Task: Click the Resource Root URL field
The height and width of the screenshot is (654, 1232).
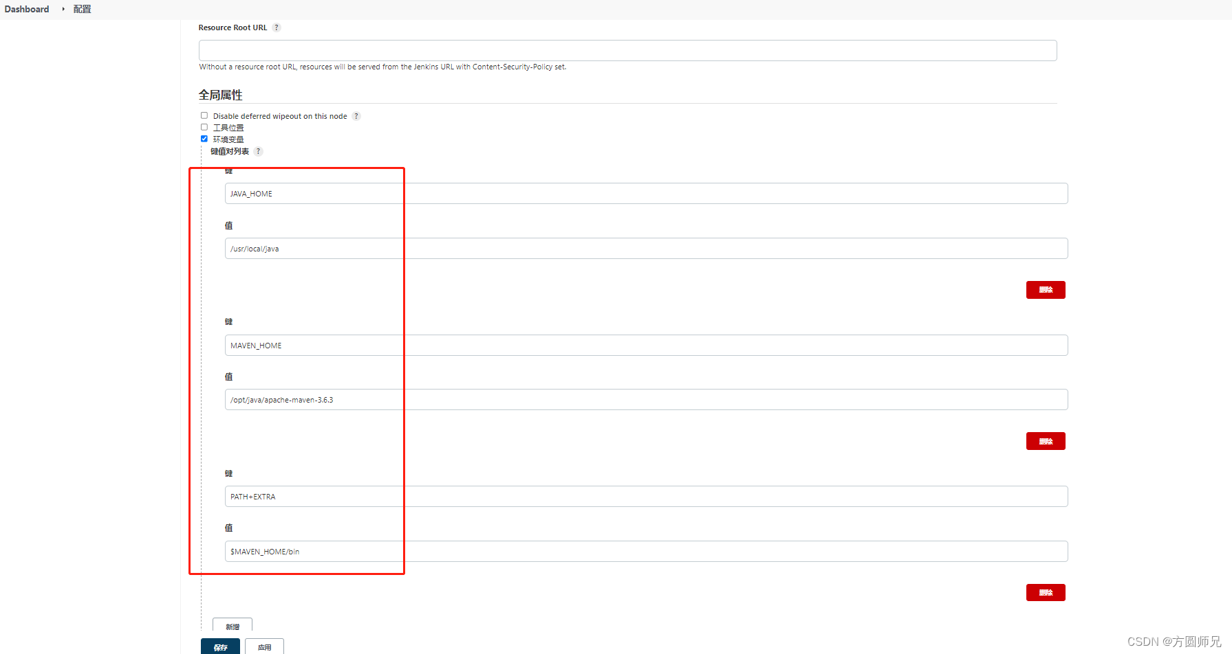Action: [x=627, y=50]
